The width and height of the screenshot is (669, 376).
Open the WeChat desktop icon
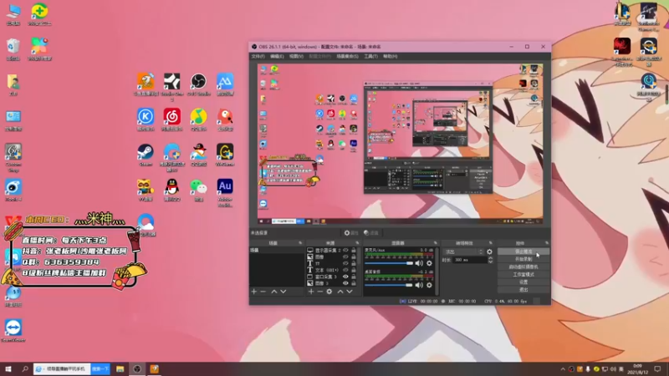click(x=198, y=190)
